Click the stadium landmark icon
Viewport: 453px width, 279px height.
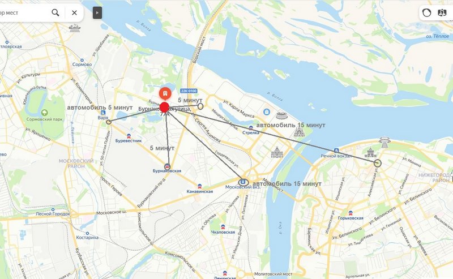coord(281,115)
